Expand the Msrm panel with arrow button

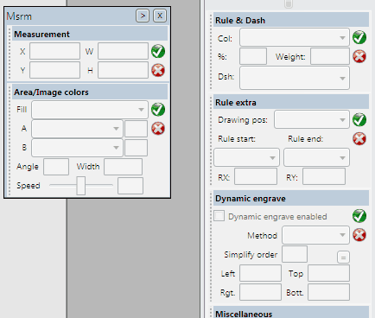143,16
